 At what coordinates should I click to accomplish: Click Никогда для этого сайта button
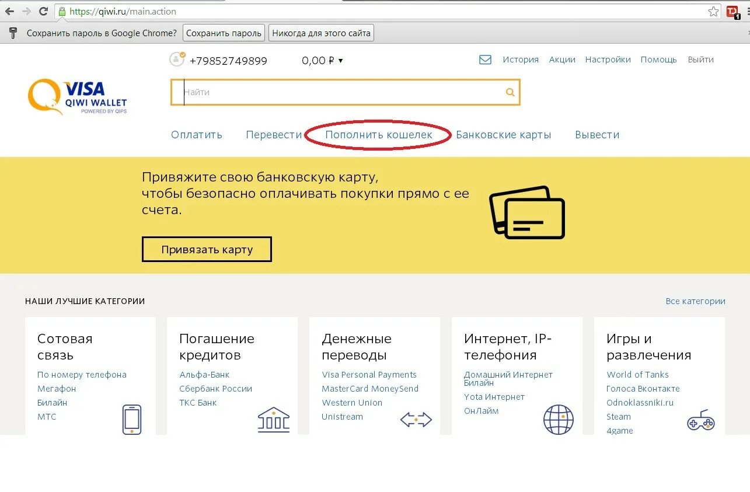[x=321, y=33]
